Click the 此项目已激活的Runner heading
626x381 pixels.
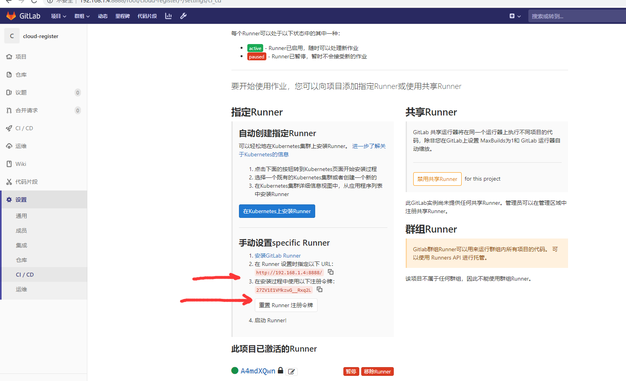coord(274,349)
